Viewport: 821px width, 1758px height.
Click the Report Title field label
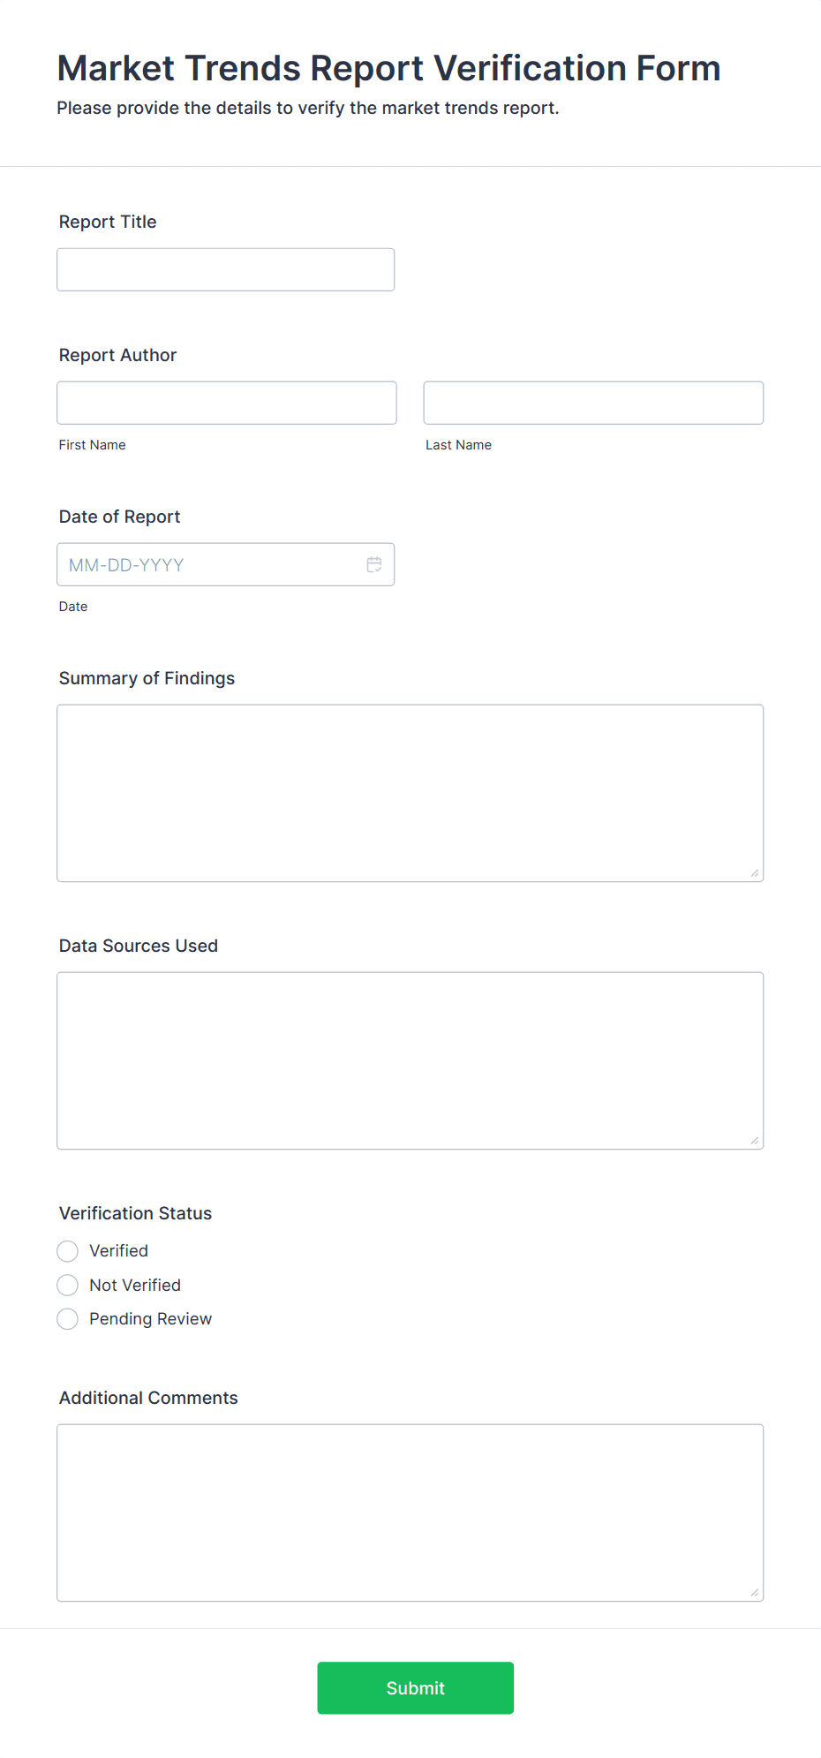[x=108, y=222]
